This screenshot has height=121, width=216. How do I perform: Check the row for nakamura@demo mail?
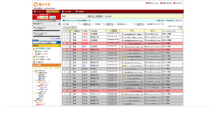pos(65,84)
